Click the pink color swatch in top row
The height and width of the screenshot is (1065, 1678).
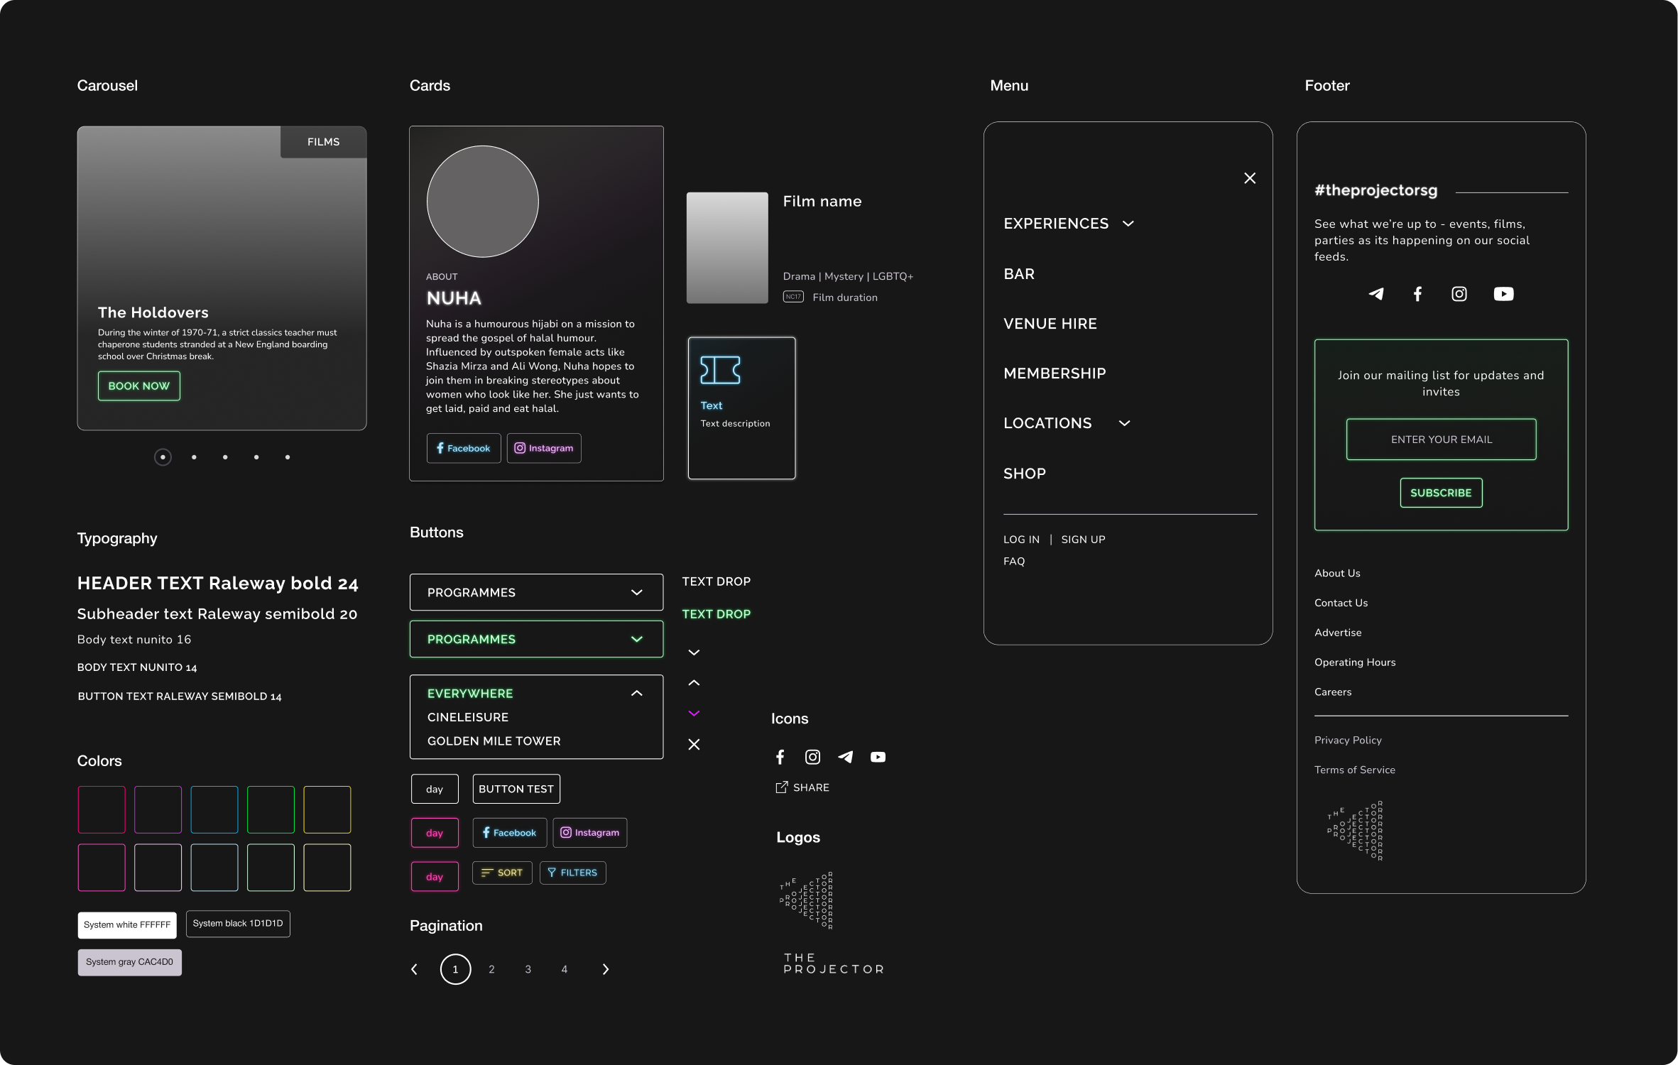click(x=102, y=809)
